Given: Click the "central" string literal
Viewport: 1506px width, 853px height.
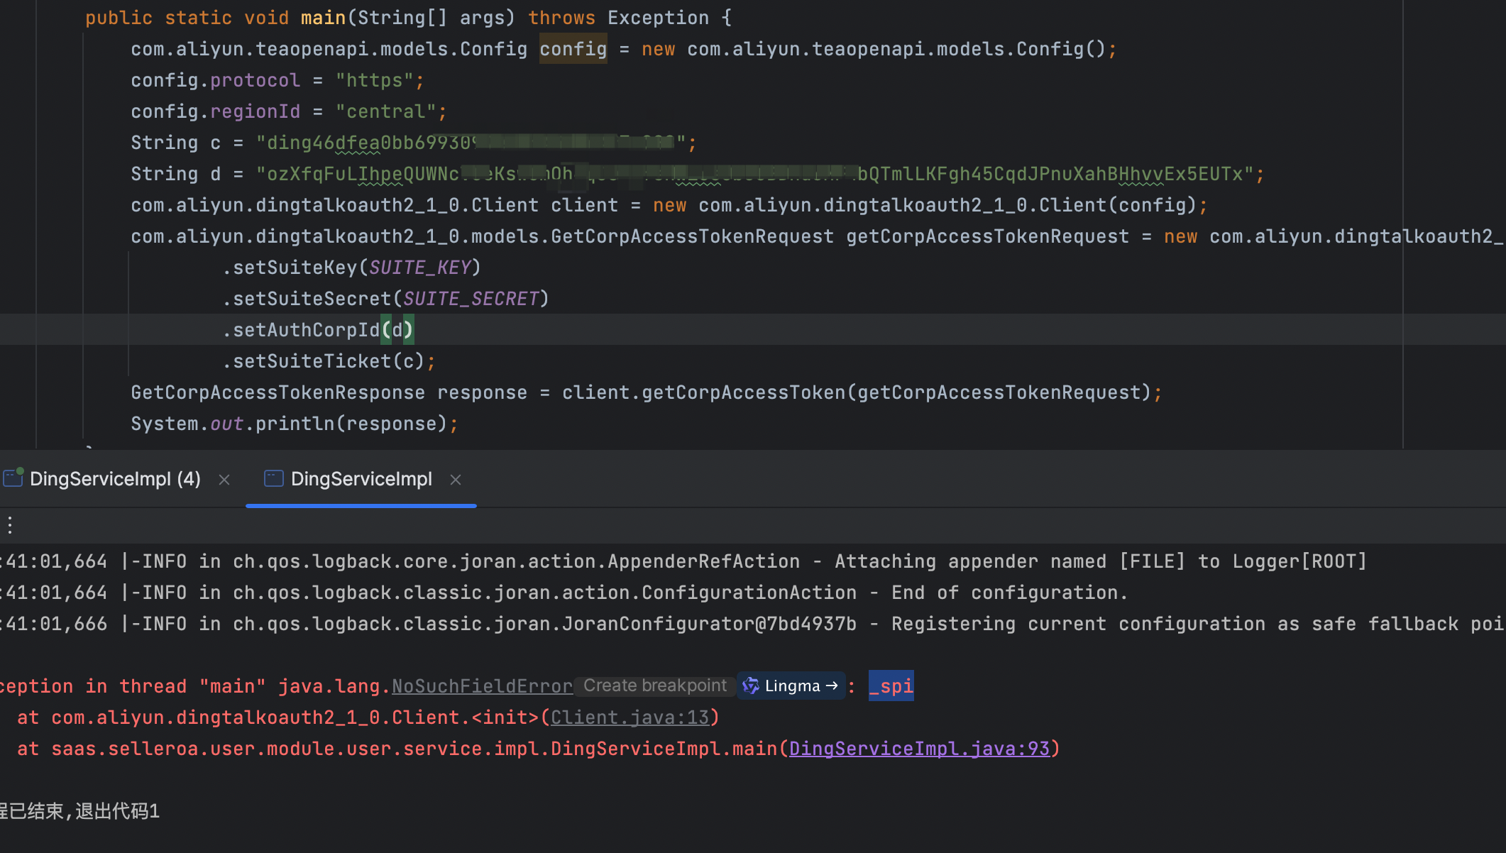Looking at the screenshot, I should pyautogui.click(x=385, y=111).
